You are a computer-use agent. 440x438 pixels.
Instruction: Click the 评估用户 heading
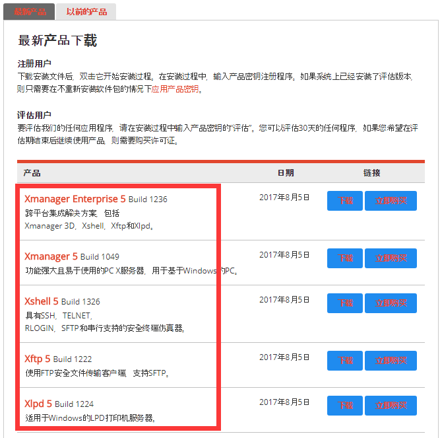click(x=34, y=115)
